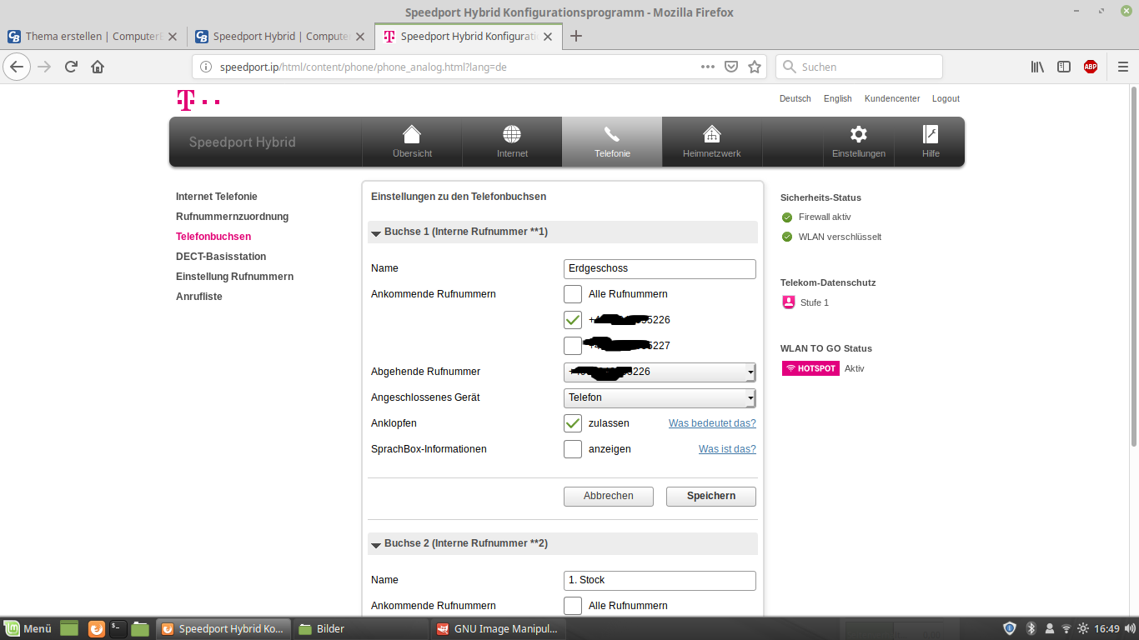This screenshot has width=1139, height=640.
Task: Open Anrufliste in the sidebar
Action: [199, 297]
